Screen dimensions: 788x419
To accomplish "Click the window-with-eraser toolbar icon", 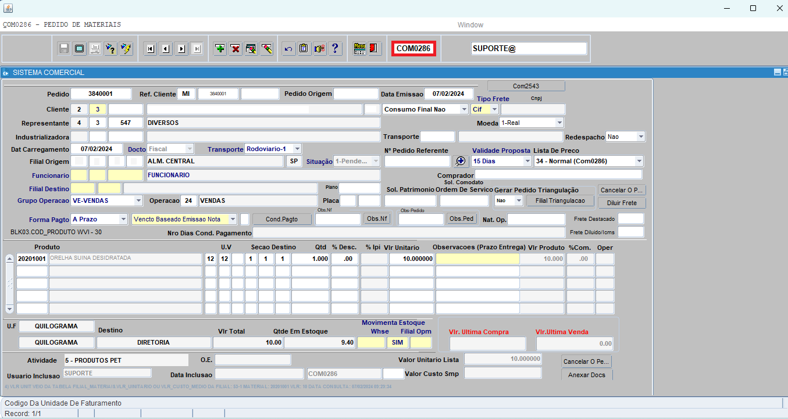I will [251, 49].
